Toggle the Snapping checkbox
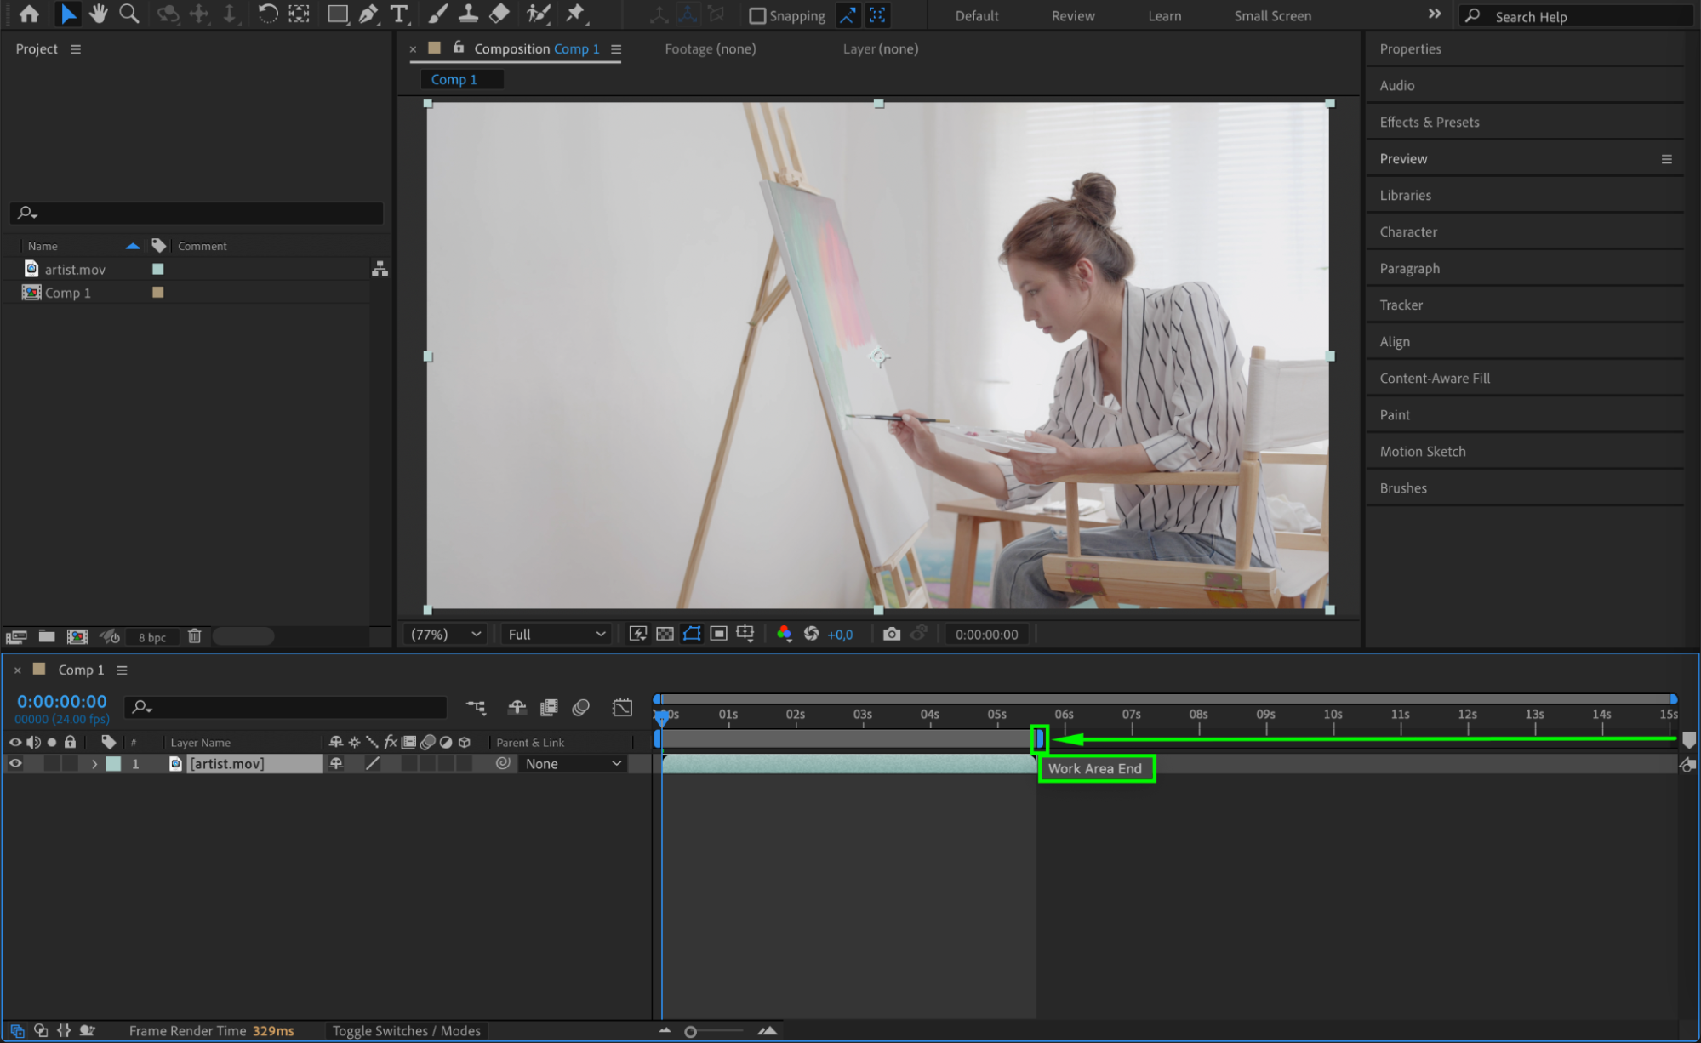This screenshot has height=1043, width=1701. tap(757, 15)
